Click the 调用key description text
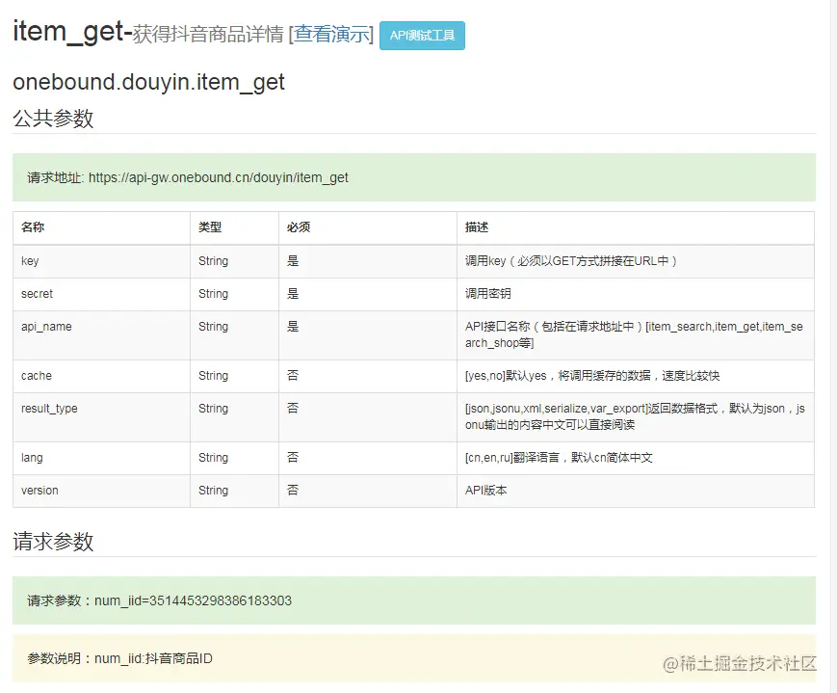 point(571,261)
